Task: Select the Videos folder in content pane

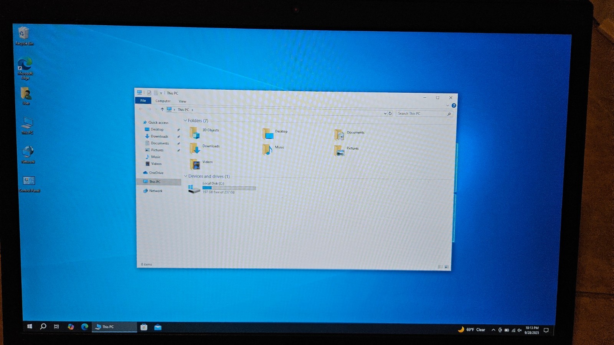Action: click(201, 164)
